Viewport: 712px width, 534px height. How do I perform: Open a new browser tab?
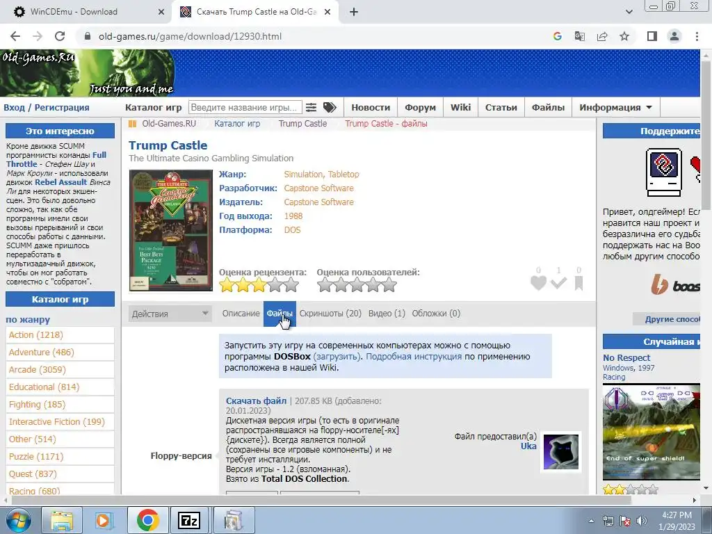[354, 12]
